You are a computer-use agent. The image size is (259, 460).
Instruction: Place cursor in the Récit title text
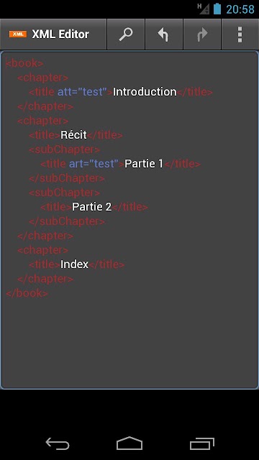[x=73, y=135]
